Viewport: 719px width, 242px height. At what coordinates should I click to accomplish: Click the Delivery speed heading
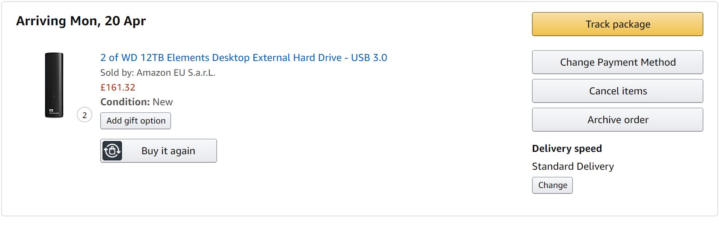click(x=567, y=148)
